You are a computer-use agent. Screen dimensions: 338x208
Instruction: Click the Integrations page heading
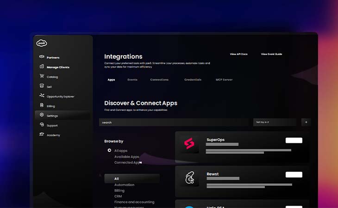point(123,56)
